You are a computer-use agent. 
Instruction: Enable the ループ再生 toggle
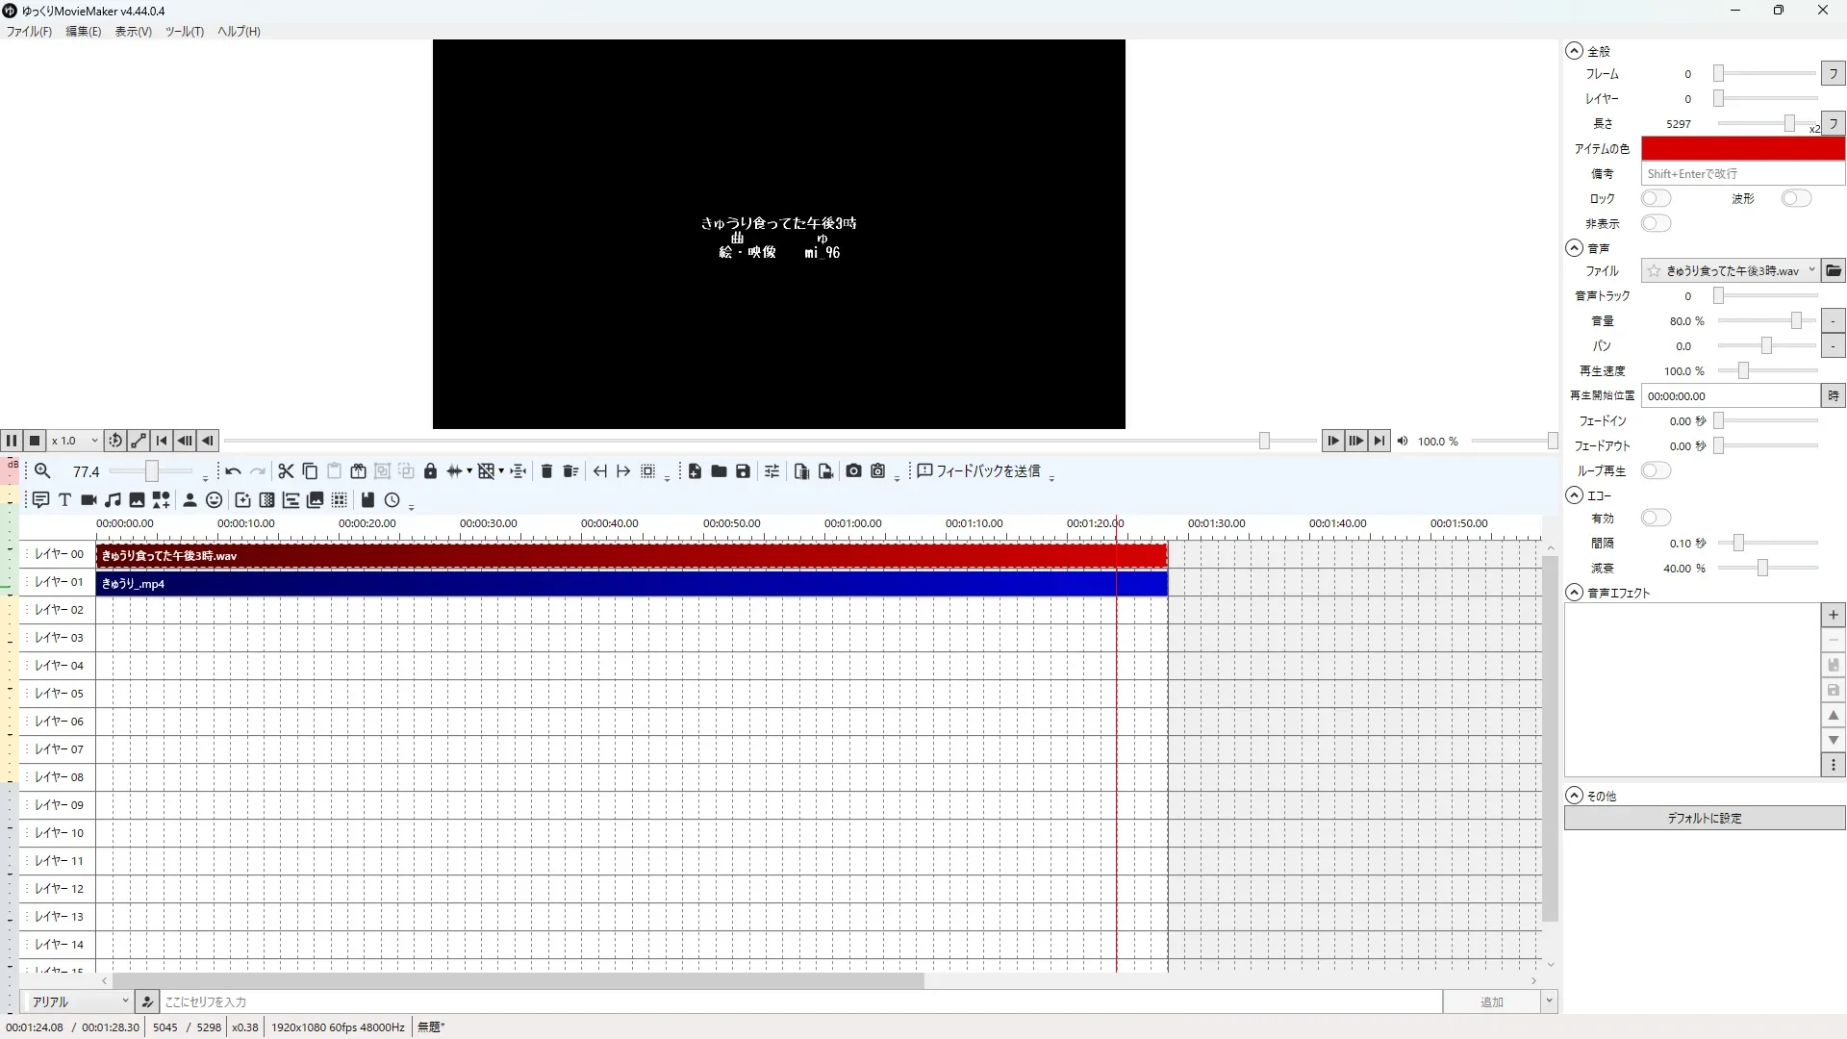[1656, 470]
